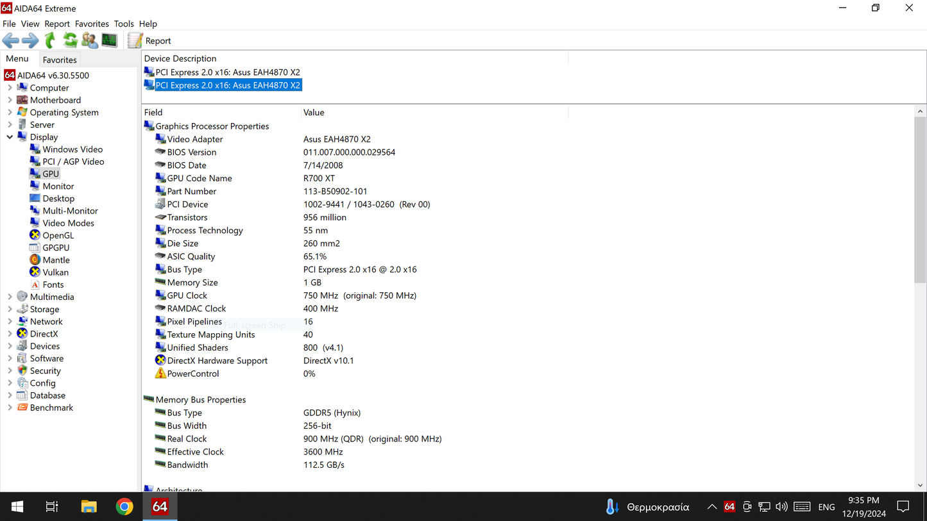Collapse the Display tree node
This screenshot has width=927, height=521.
(x=10, y=137)
